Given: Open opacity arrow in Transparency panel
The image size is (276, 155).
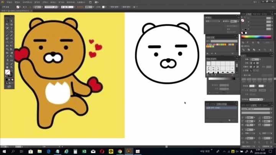Looking at the screenshot, I should tap(238, 21).
